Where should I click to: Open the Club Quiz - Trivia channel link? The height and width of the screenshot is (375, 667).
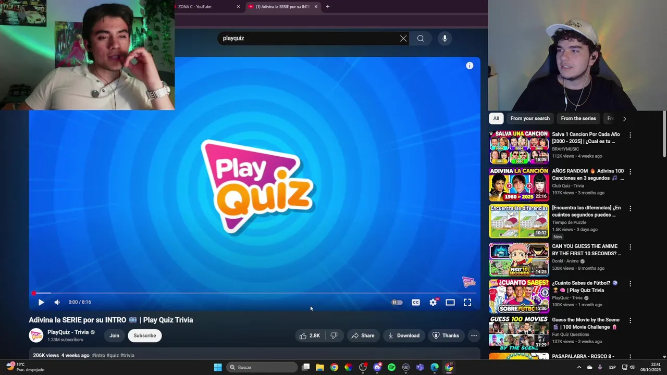click(x=568, y=185)
